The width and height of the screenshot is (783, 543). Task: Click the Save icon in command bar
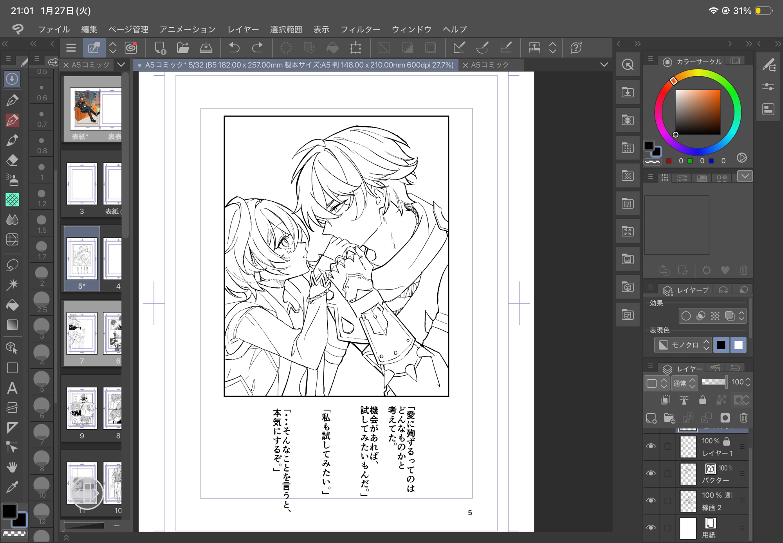206,48
